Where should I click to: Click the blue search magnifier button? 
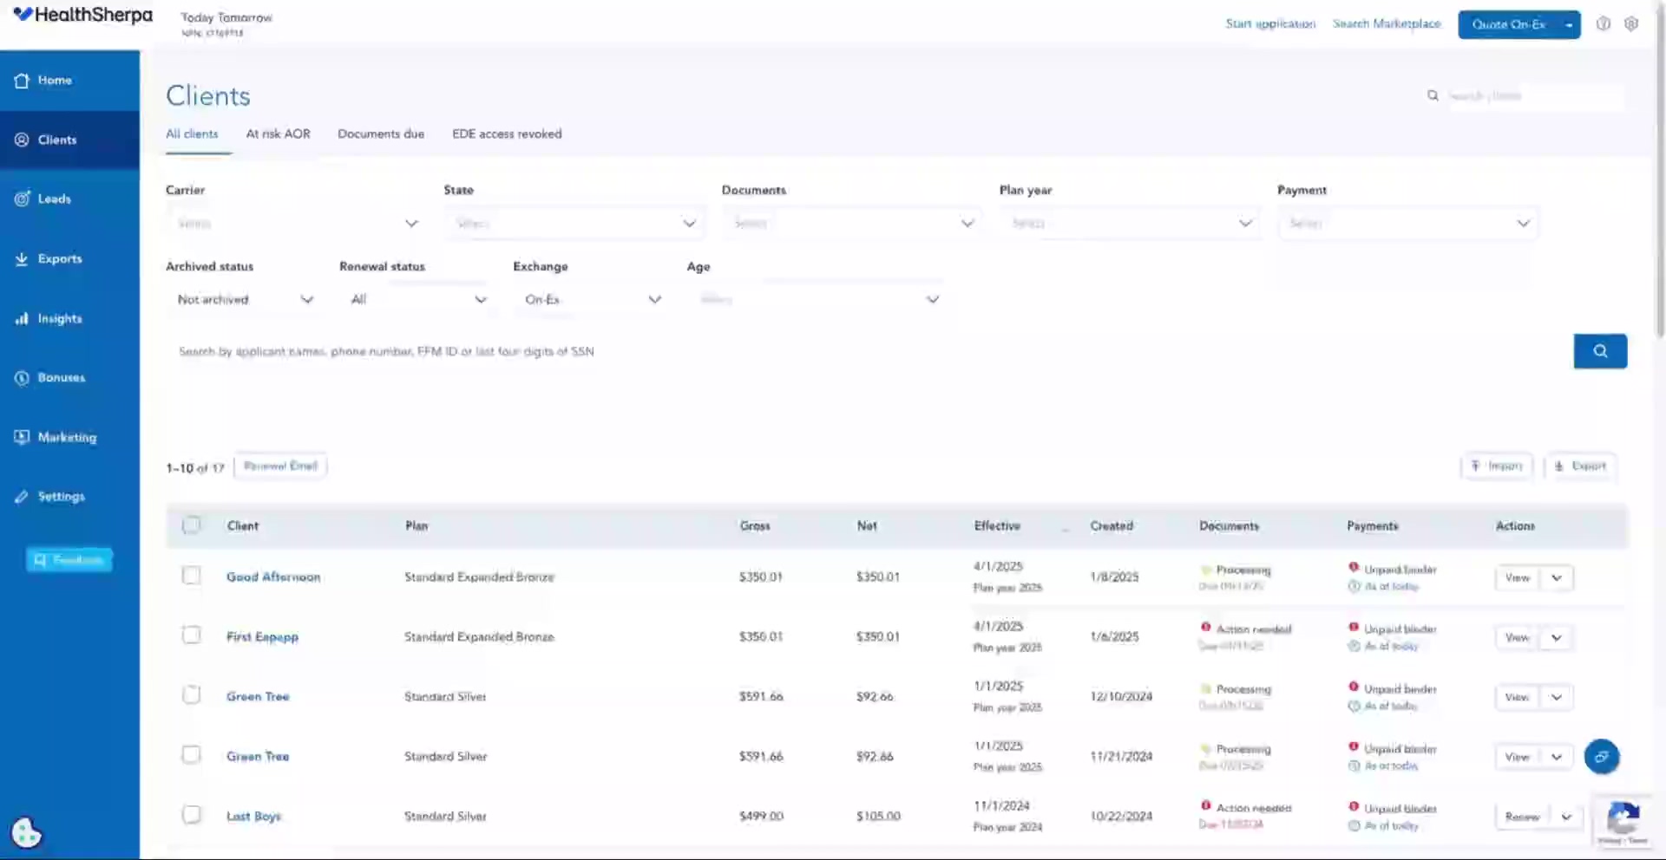pyautogui.click(x=1599, y=351)
